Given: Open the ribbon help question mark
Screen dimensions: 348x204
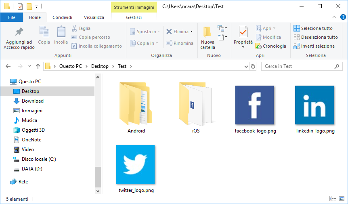Looking at the screenshot, I should point(343,17).
